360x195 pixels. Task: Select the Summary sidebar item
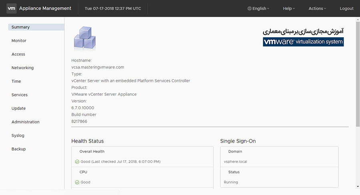(21, 27)
